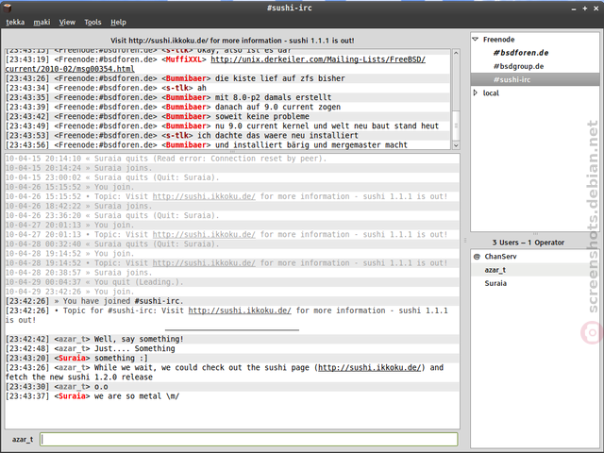
Task: Close the #sushi-irc window
Action: [596, 8]
